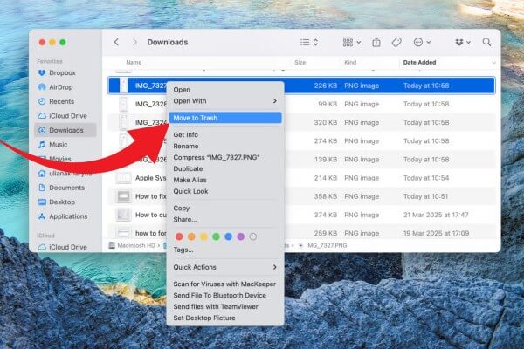
Task: Click the 21 Mar 2025 at 17:47 date
Action: pos(436,215)
